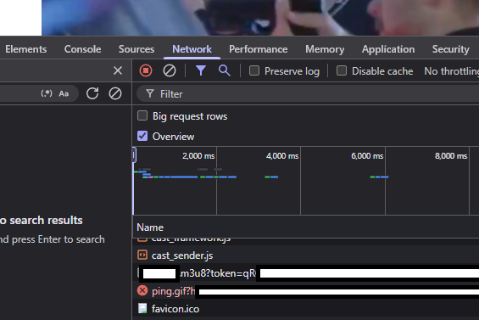Toggle the network filter funnel icon

[x=201, y=70]
